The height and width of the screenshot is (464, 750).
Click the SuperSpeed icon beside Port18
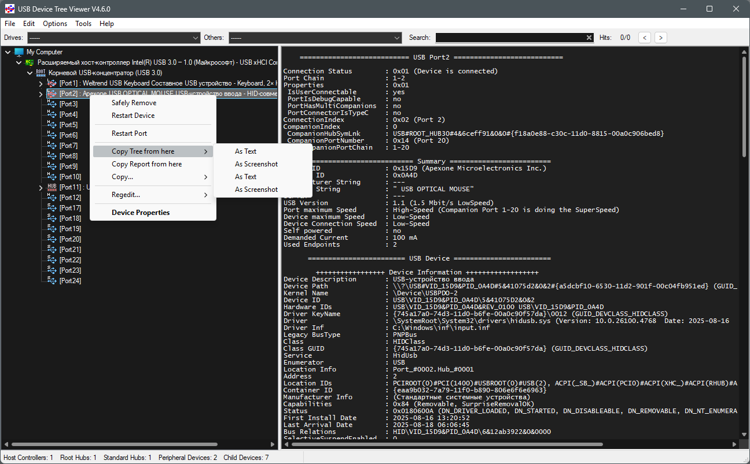[52, 218]
